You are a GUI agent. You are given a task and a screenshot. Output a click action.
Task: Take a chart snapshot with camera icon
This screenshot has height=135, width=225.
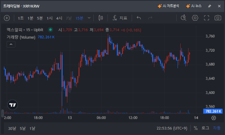click(218, 18)
